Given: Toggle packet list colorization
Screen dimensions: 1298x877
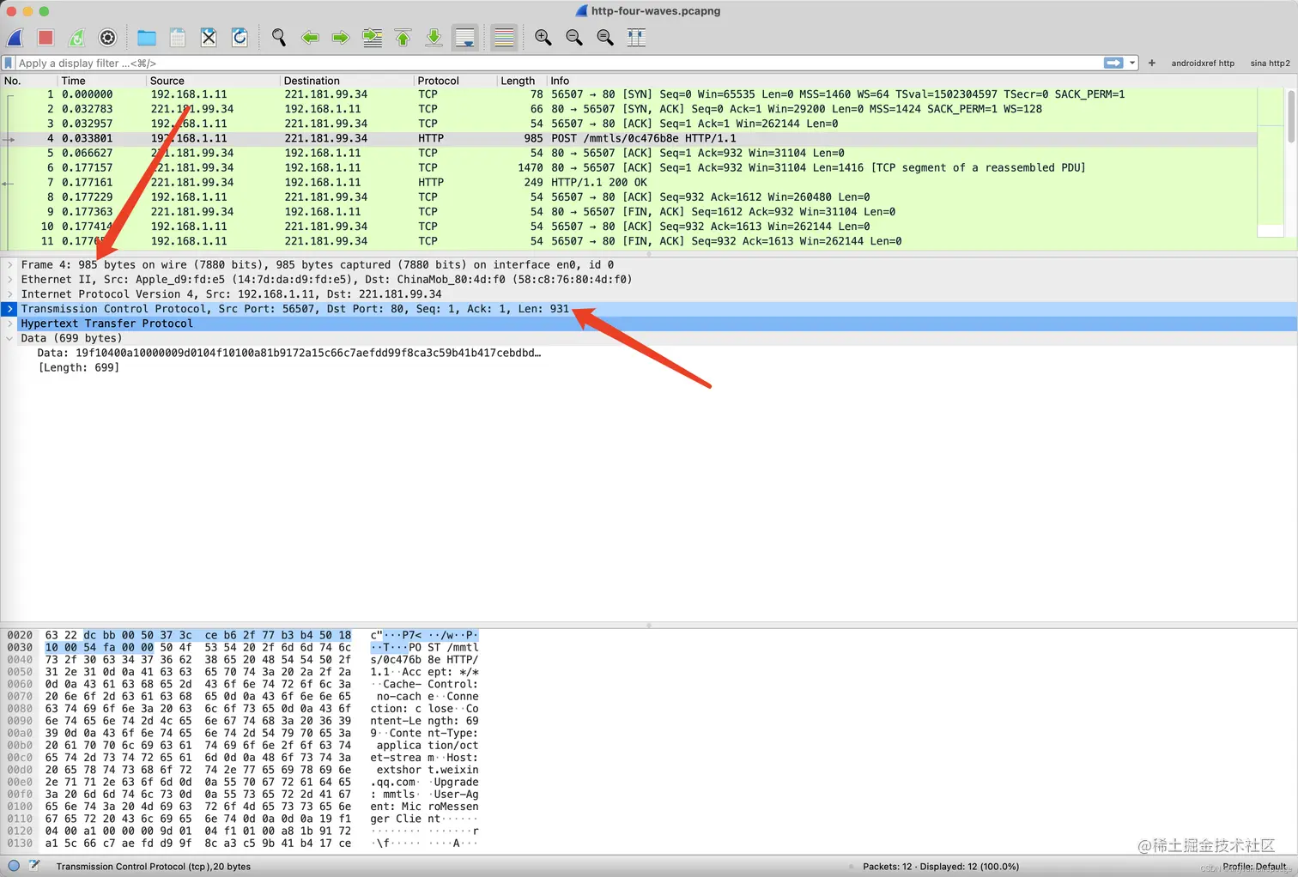Looking at the screenshot, I should click(x=504, y=37).
